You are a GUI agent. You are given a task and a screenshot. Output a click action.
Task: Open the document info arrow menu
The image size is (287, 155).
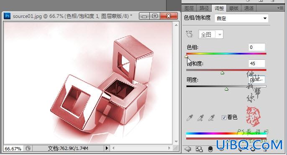pyautogui.click(x=107, y=148)
